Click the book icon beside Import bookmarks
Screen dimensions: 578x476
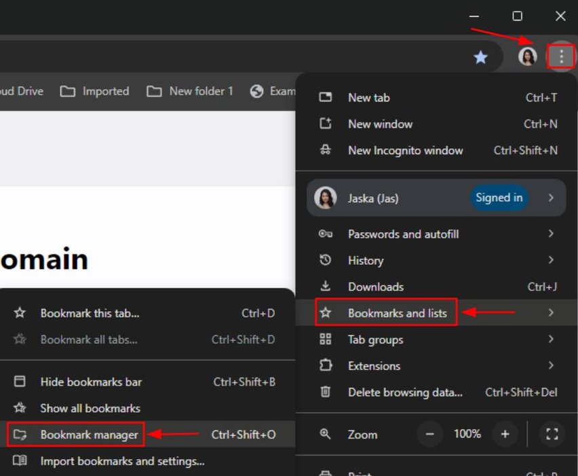coord(20,460)
